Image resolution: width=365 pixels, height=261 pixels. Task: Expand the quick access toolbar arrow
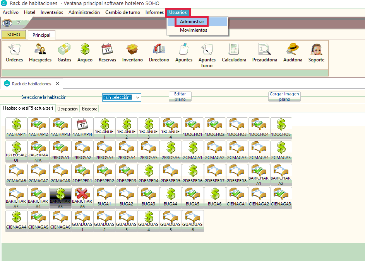(x=18, y=22)
